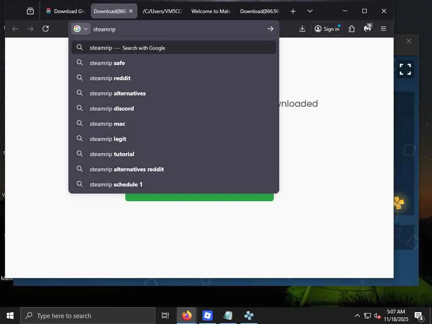432x324 pixels.
Task: Select the steamrip safe suggestion
Action: (173, 63)
